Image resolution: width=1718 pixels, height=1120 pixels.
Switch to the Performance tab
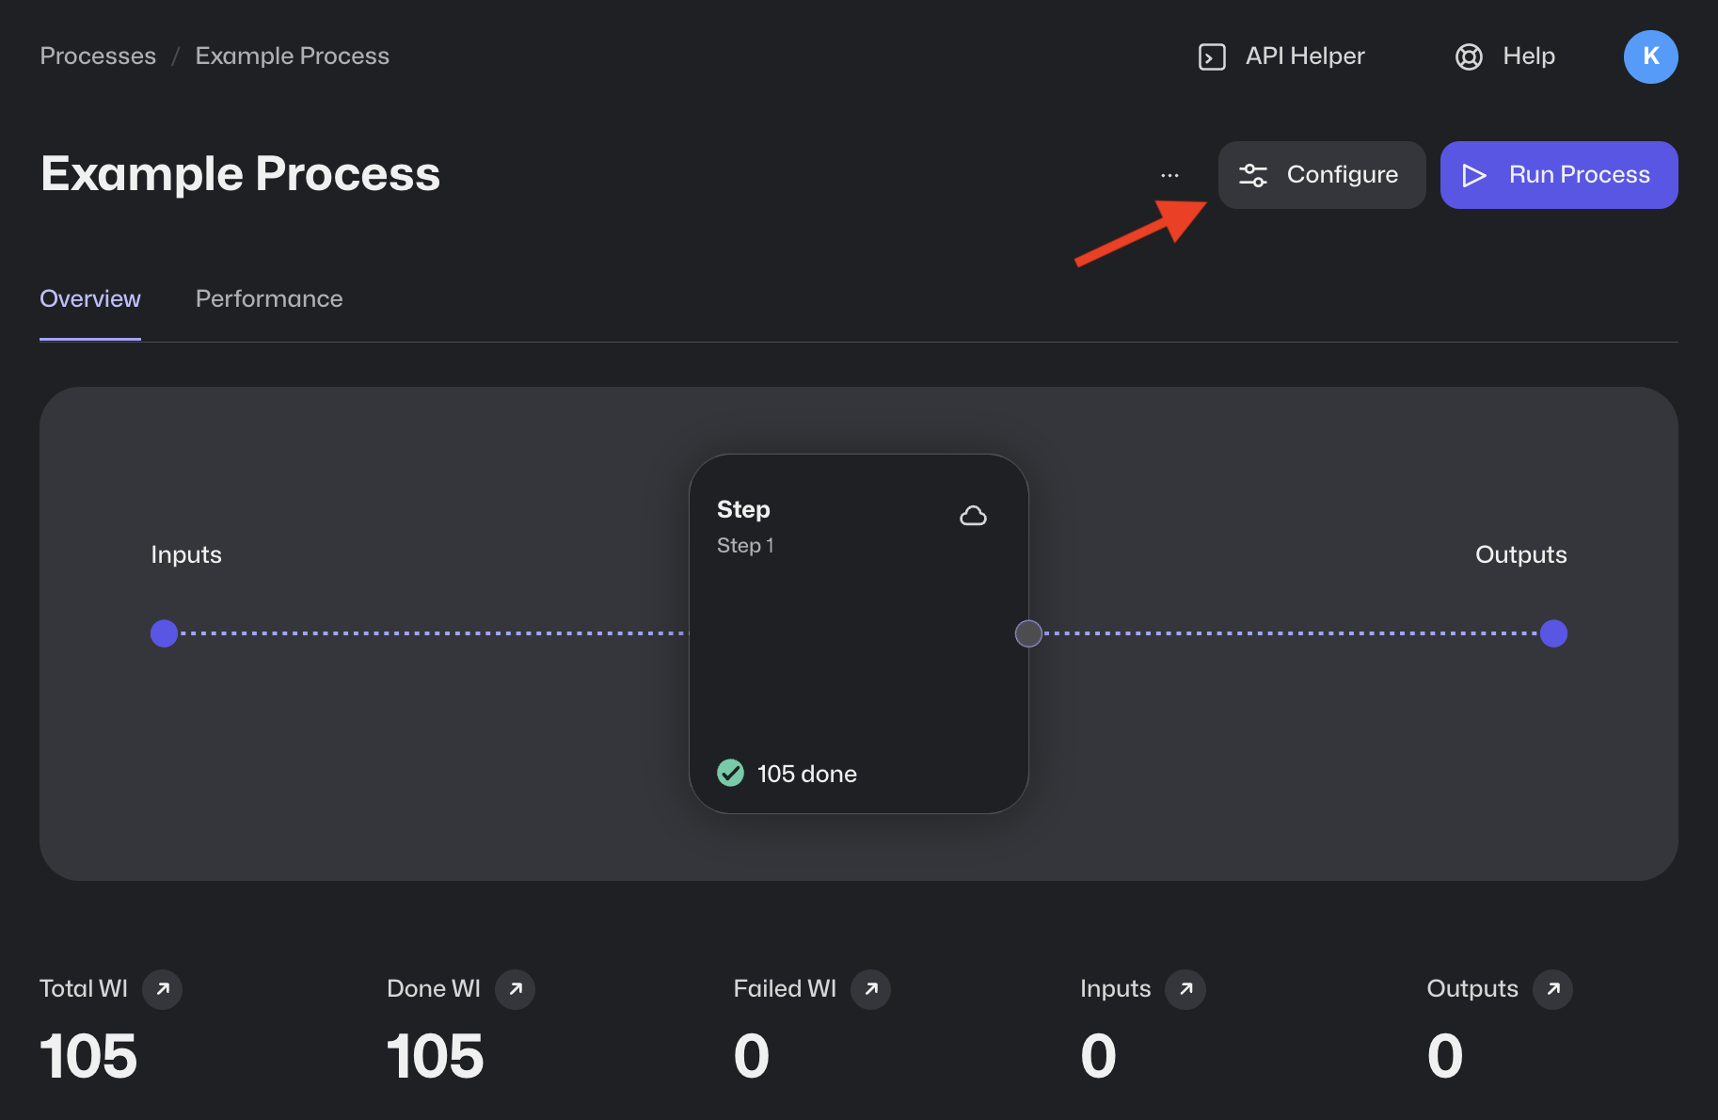click(x=269, y=298)
